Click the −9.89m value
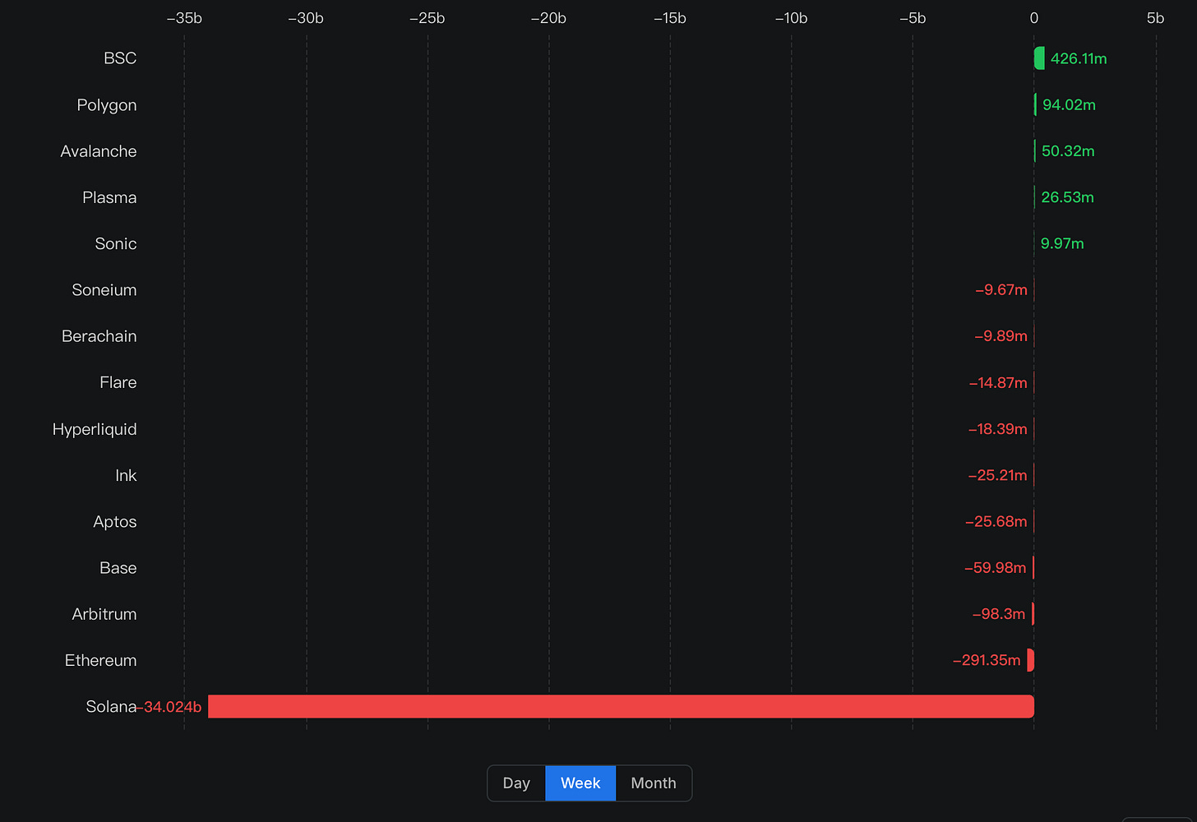The width and height of the screenshot is (1197, 822). (1001, 336)
